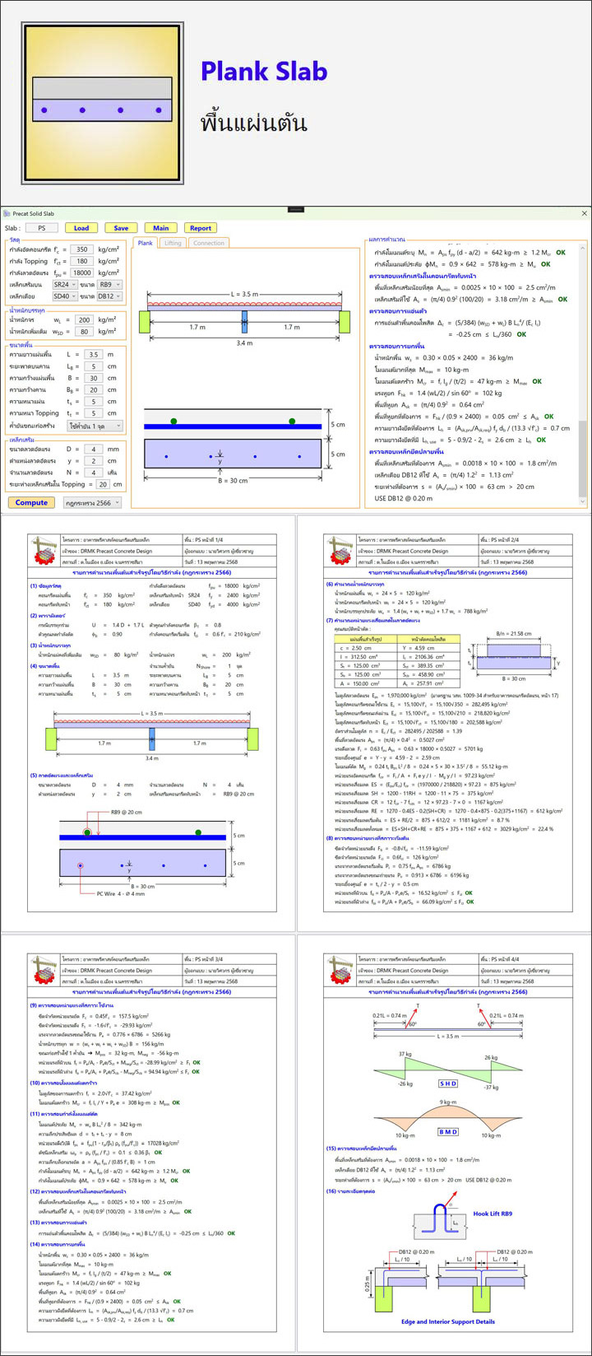Click 'Edge and Interior Support Details' caption
This screenshot has height=1356, width=592.
(x=448, y=1321)
